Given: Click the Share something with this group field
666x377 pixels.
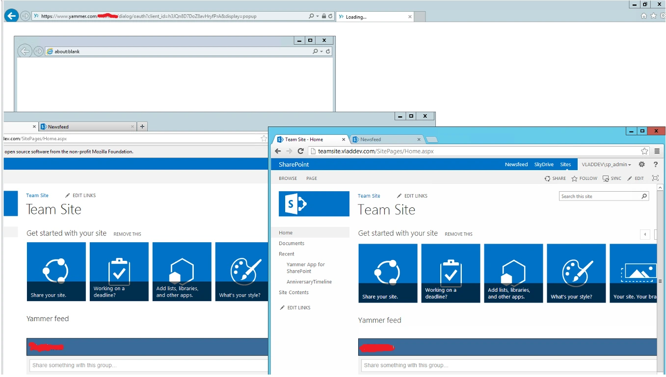Looking at the screenshot, I should point(508,365).
